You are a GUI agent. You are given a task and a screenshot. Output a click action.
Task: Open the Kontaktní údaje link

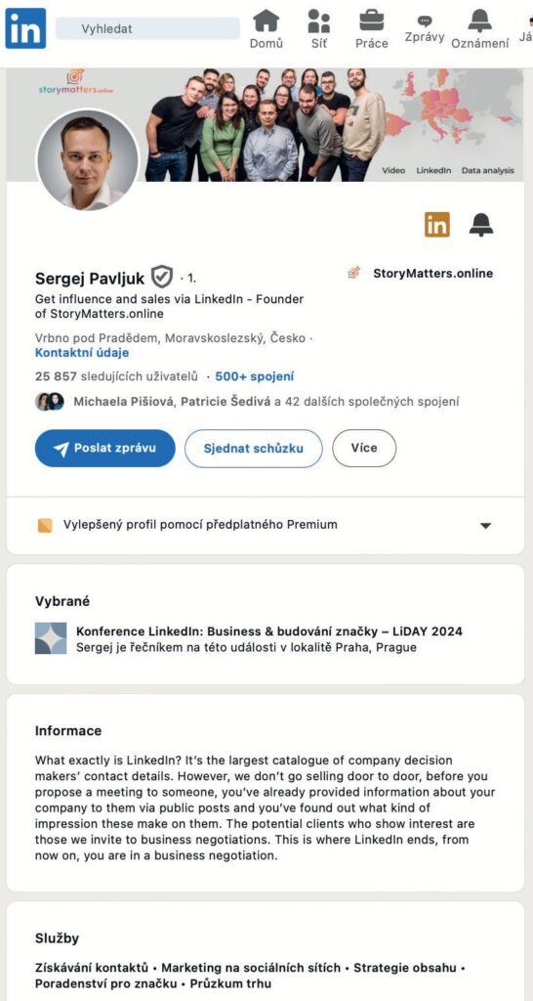point(82,352)
